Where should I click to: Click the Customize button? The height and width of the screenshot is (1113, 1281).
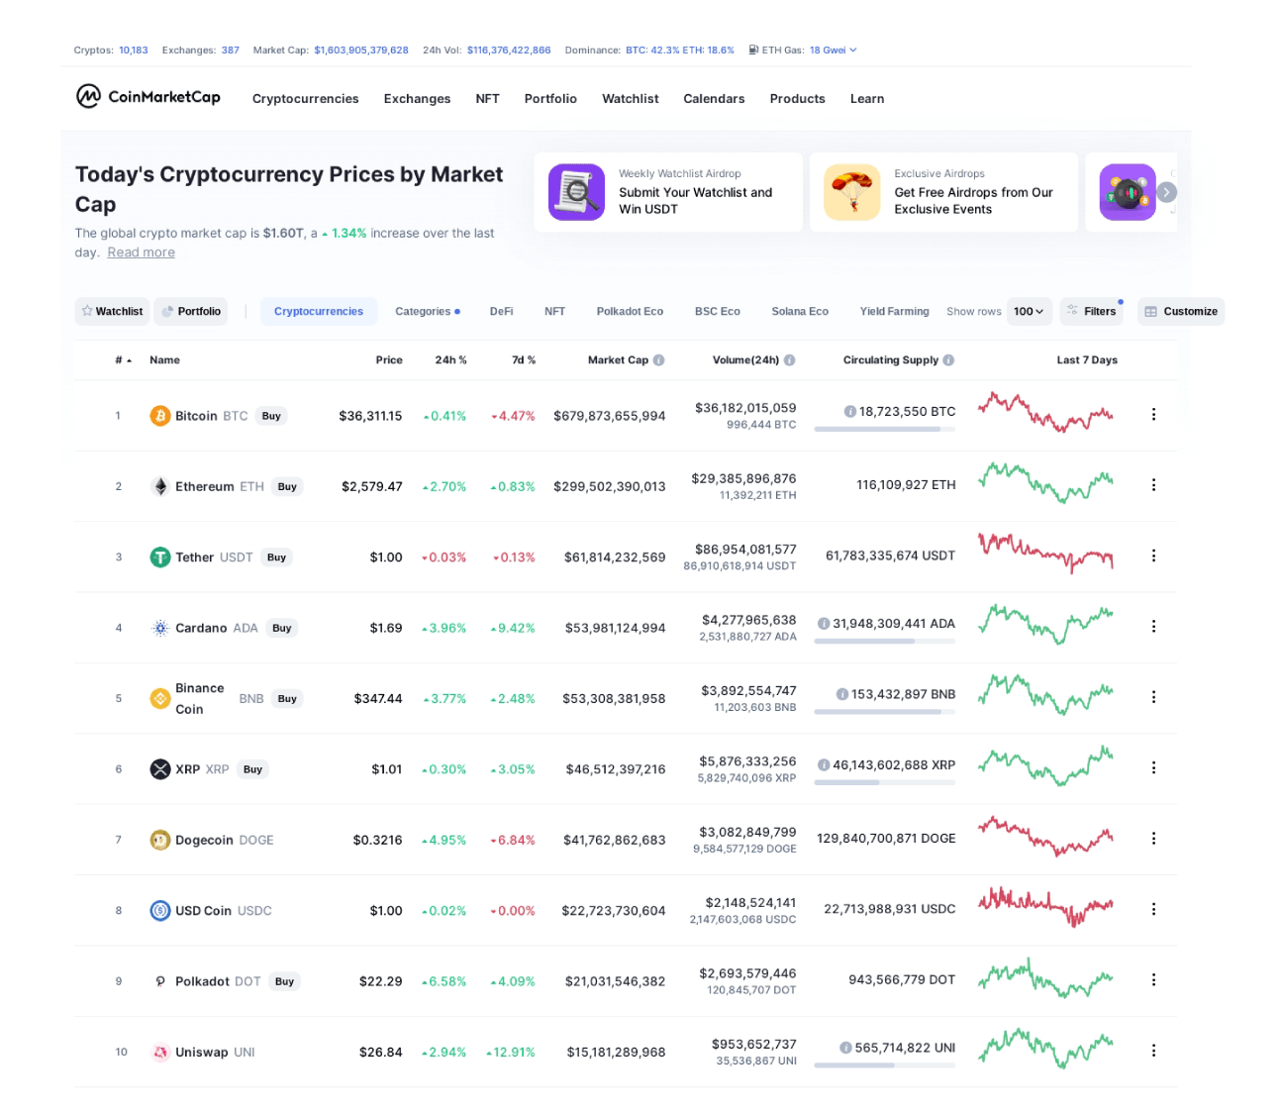click(1181, 311)
